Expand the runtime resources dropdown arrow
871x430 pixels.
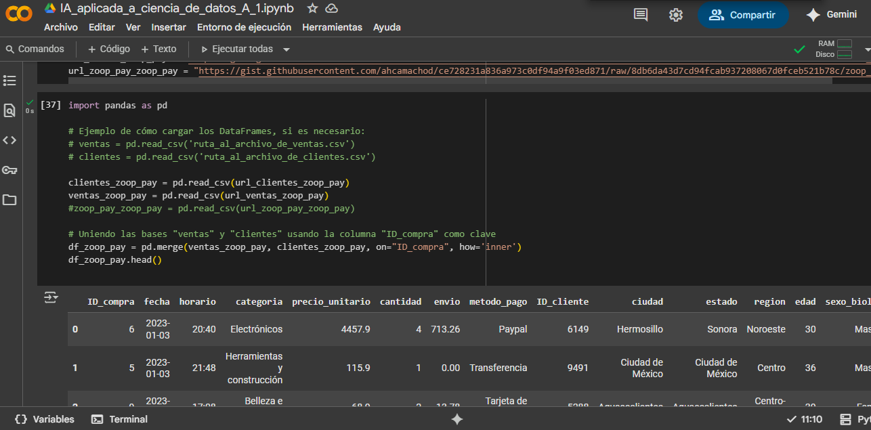pos(867,49)
